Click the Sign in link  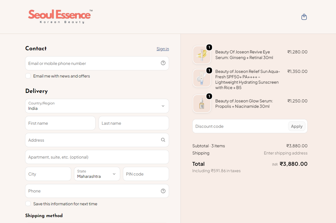click(163, 49)
